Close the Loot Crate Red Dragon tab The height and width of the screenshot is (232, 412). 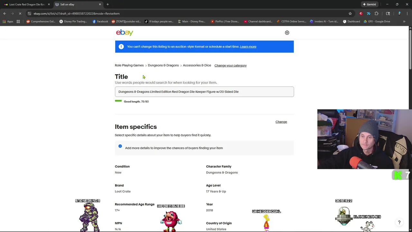click(49, 5)
